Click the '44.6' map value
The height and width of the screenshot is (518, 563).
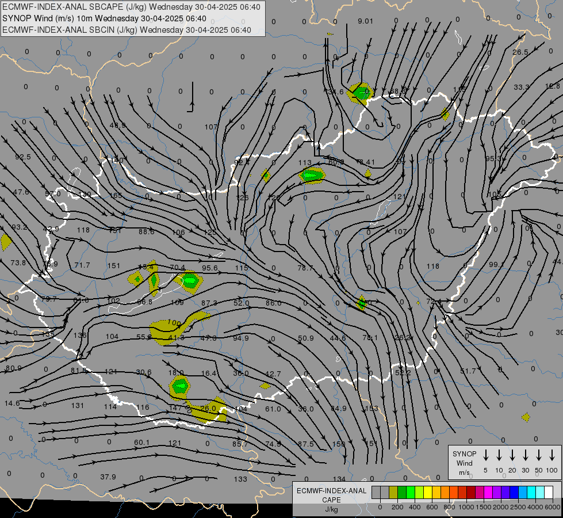coord(338,338)
